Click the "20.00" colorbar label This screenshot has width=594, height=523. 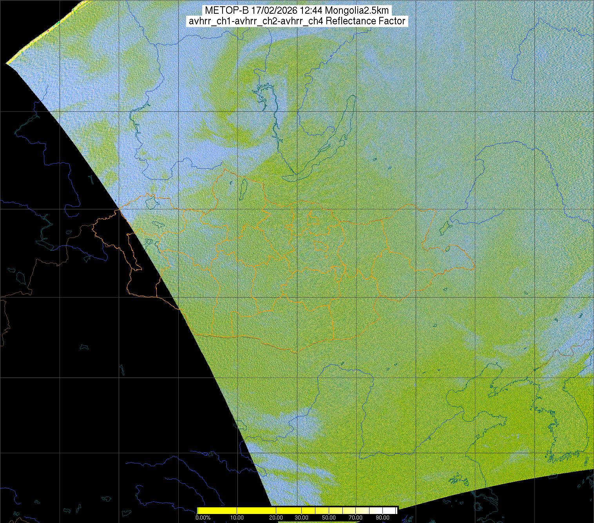(276, 518)
